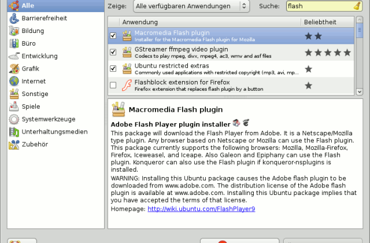The height and width of the screenshot is (243, 370).
Task: Click the emblem icon left of GNOME foot
Action: click(x=236, y=123)
